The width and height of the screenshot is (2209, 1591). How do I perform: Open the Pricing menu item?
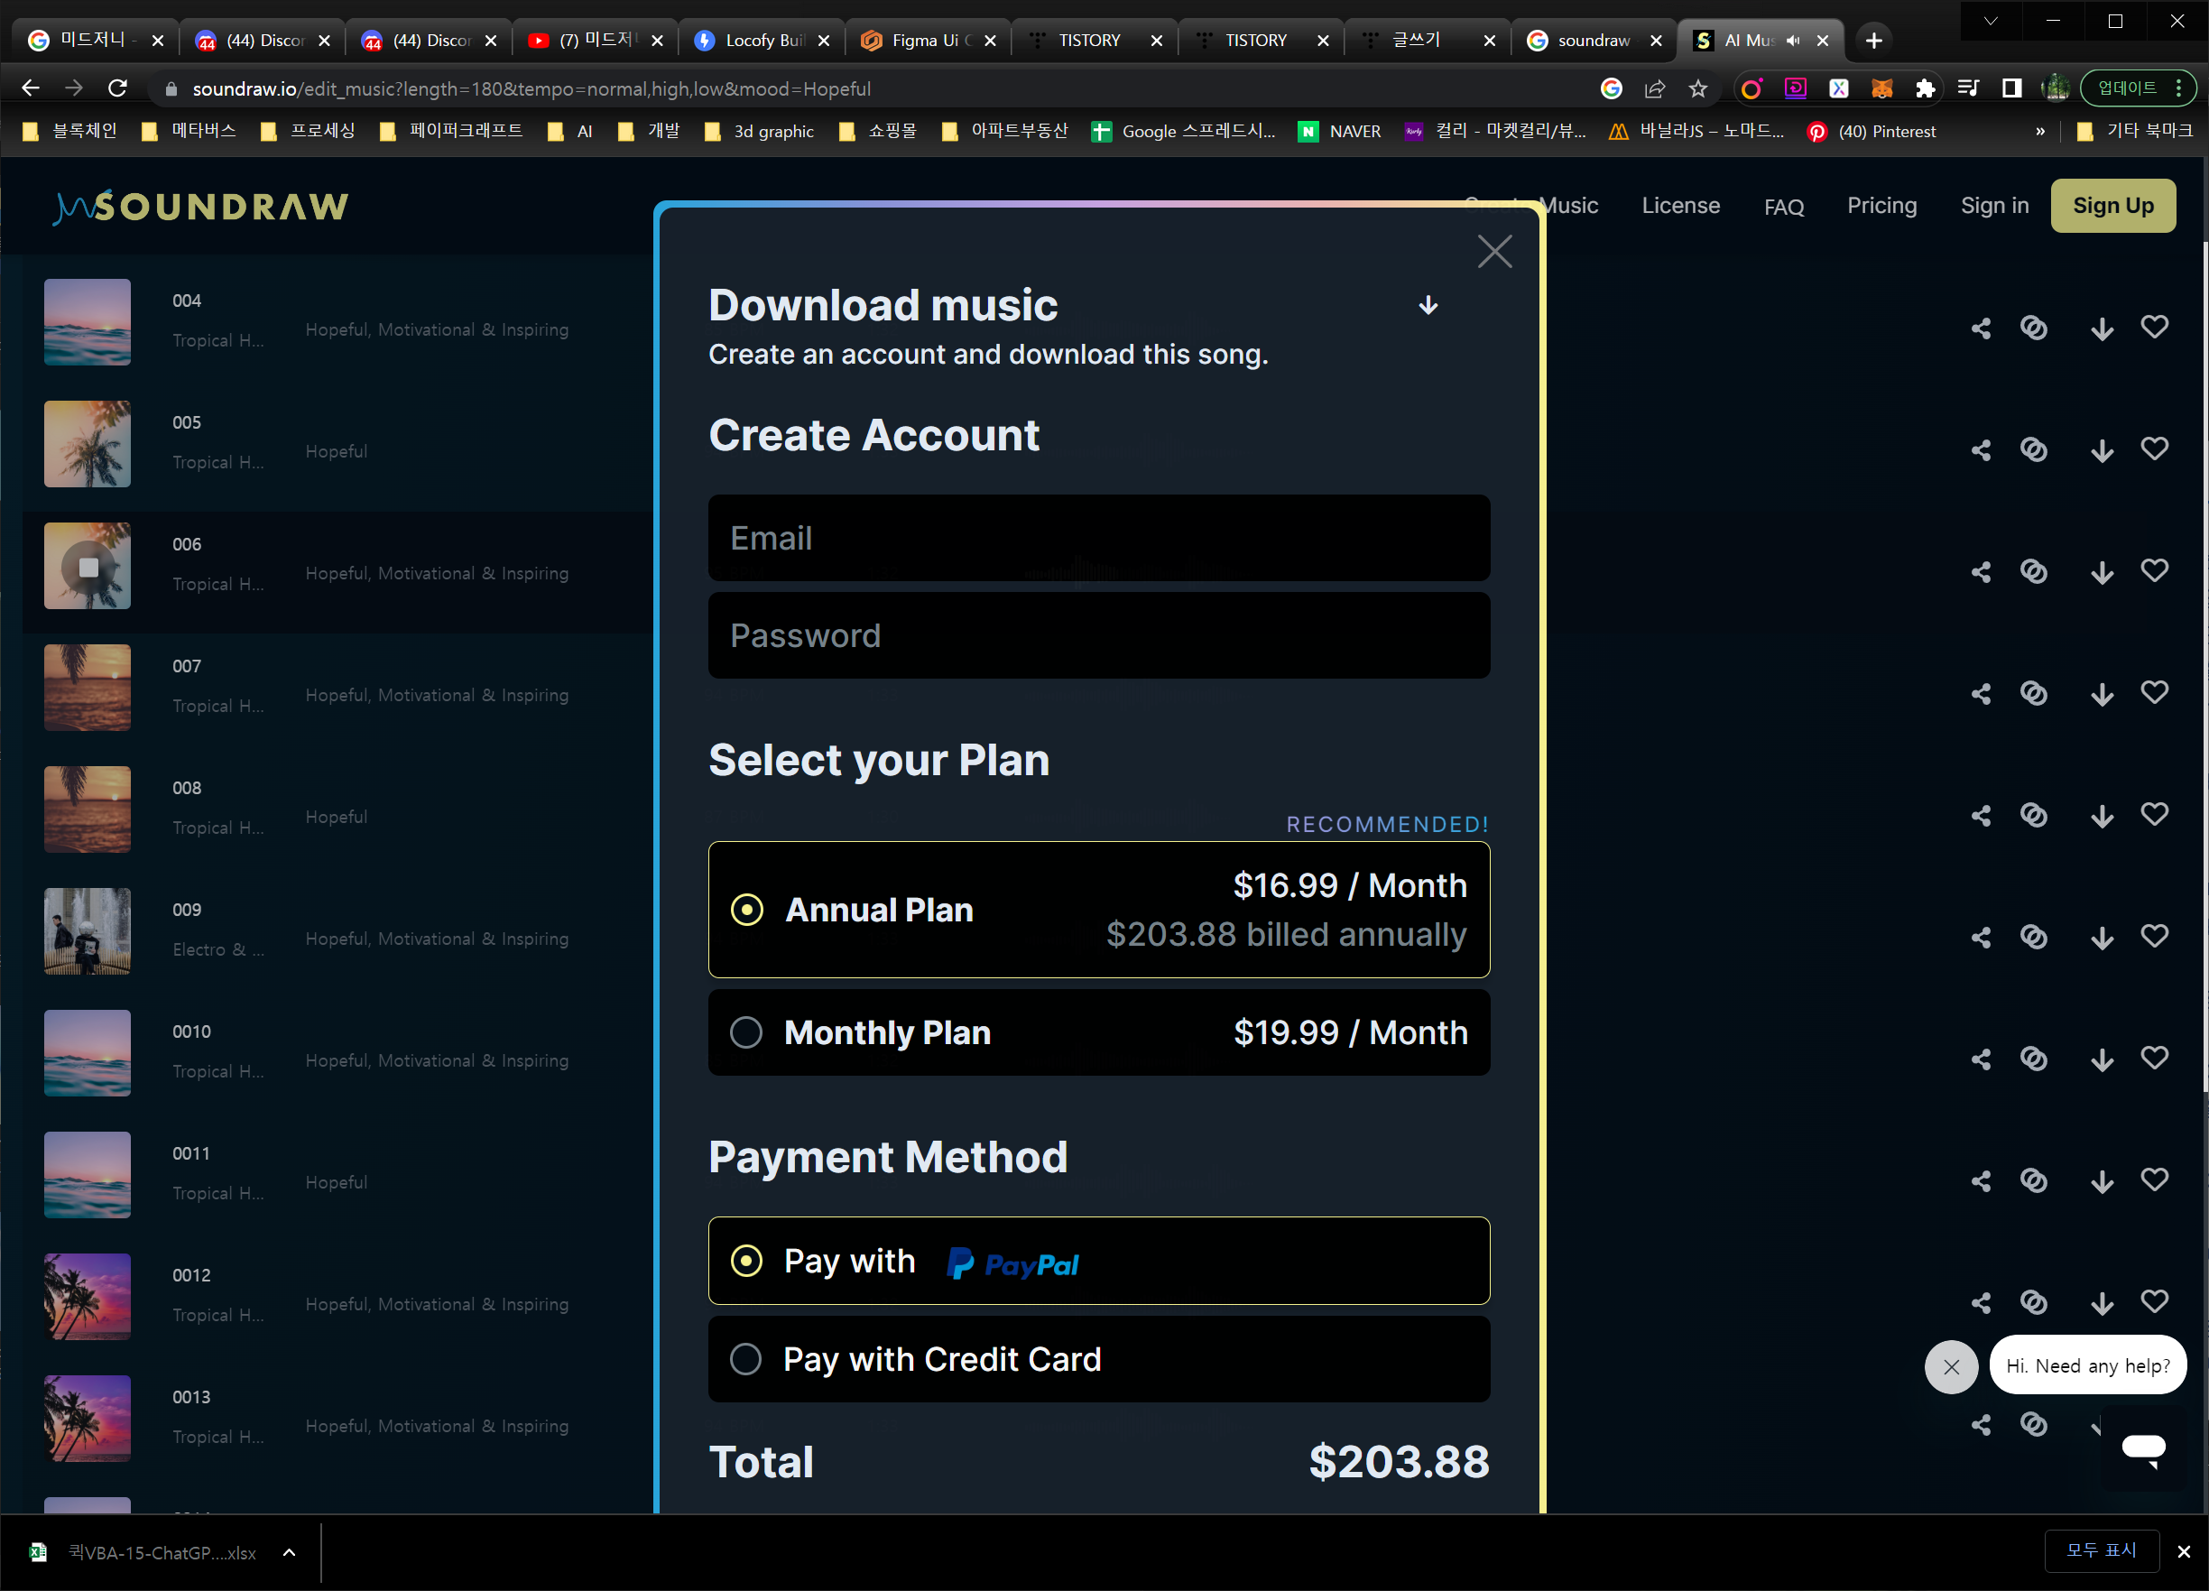pyautogui.click(x=1881, y=206)
